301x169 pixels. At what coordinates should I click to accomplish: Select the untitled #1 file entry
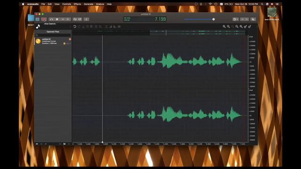click(x=53, y=41)
